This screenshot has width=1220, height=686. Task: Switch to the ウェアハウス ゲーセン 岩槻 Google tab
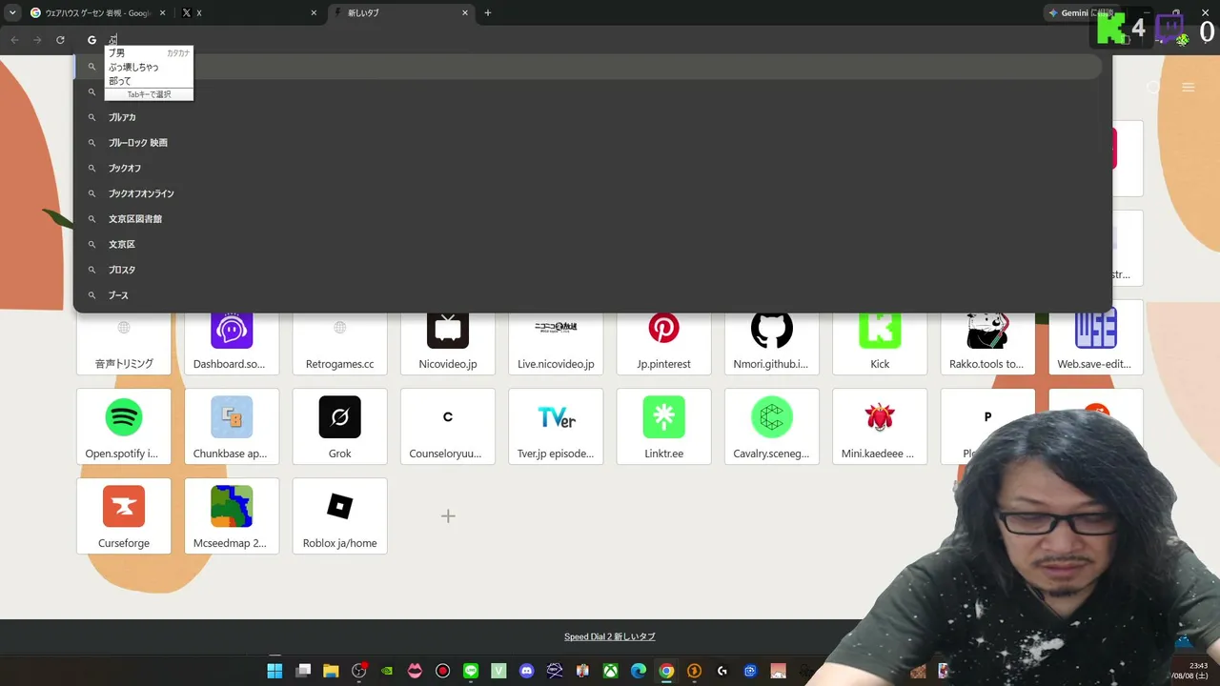(95, 13)
